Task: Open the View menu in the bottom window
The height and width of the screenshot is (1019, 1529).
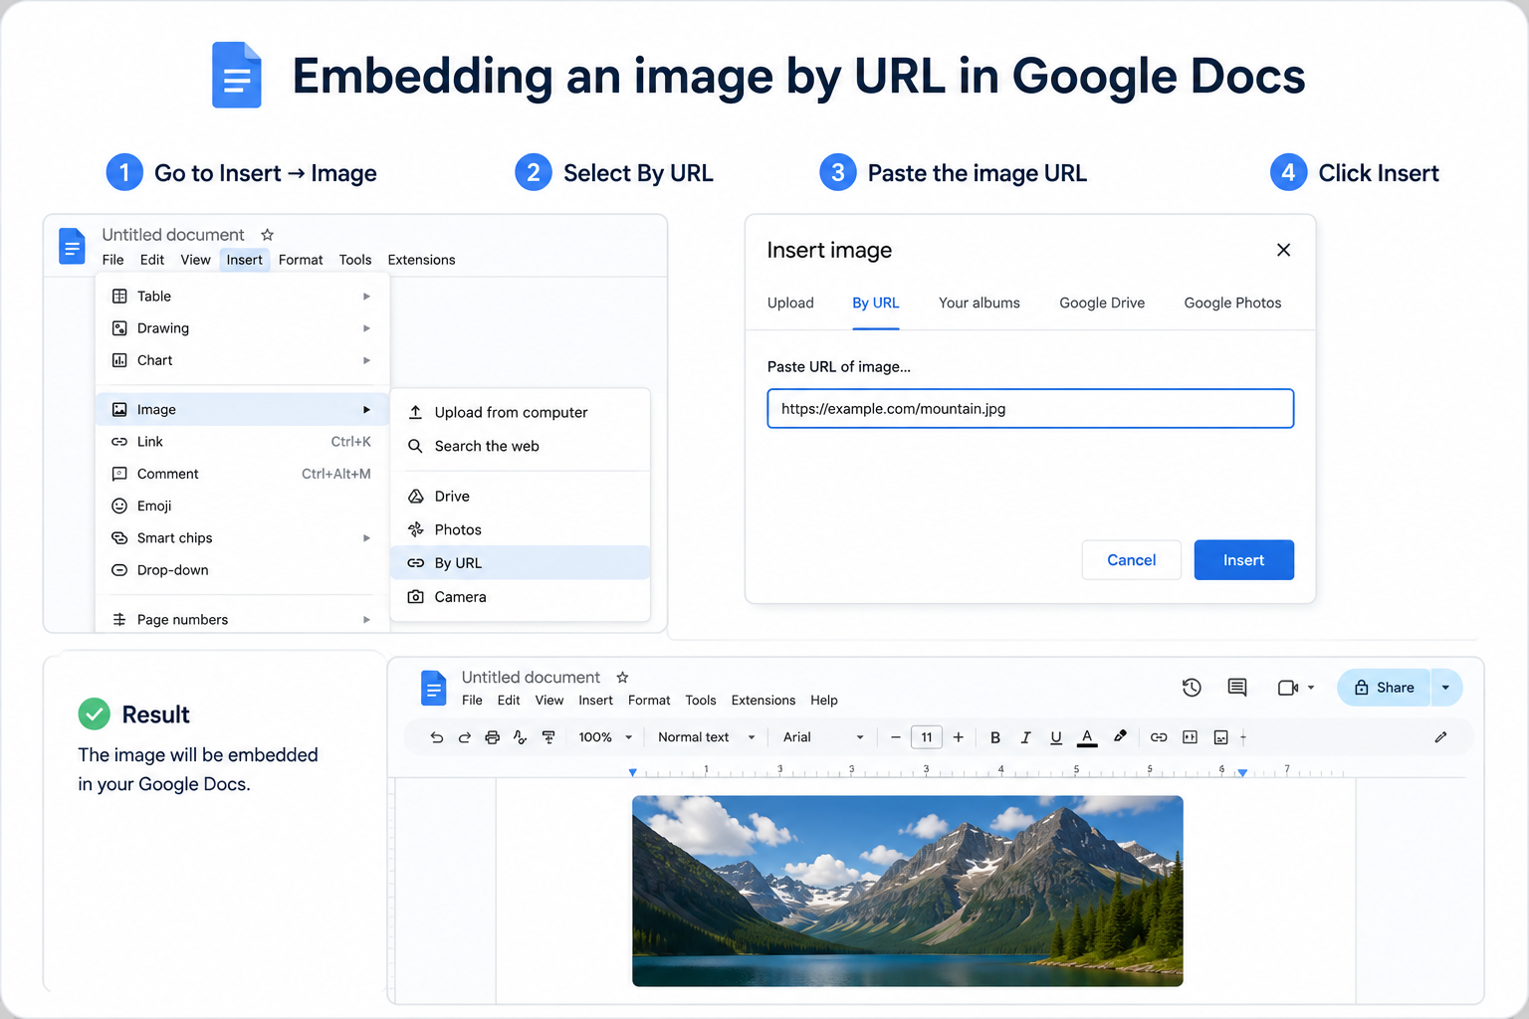Action: tap(549, 701)
